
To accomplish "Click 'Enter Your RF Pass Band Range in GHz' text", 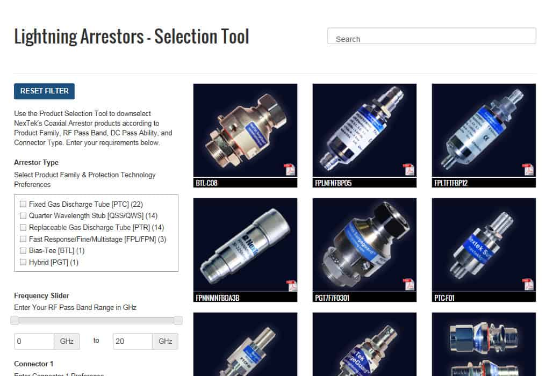I will point(75,307).
